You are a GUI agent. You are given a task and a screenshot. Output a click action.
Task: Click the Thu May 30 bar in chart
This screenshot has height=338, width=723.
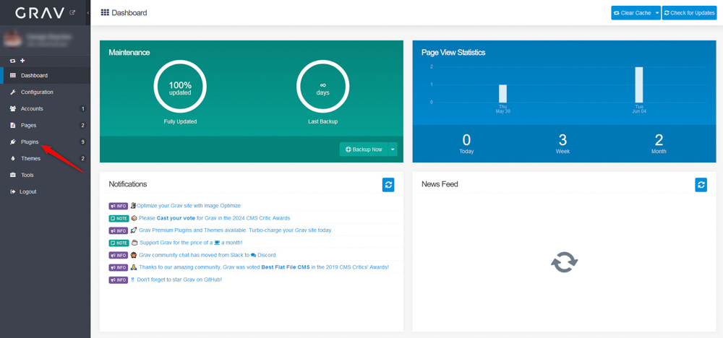click(x=502, y=93)
